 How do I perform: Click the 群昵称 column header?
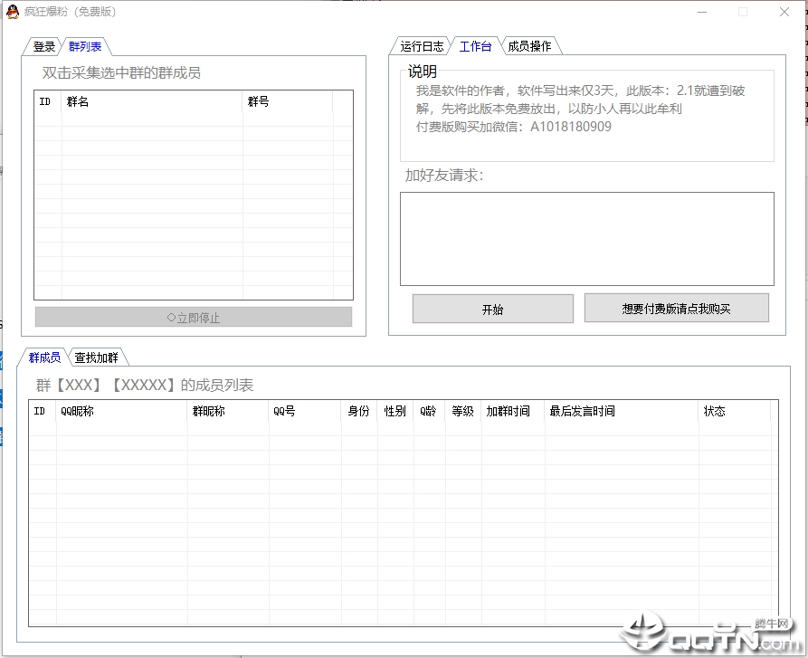[x=228, y=411]
